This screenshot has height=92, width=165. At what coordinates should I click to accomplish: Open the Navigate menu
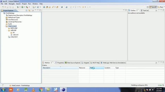[12, 4]
